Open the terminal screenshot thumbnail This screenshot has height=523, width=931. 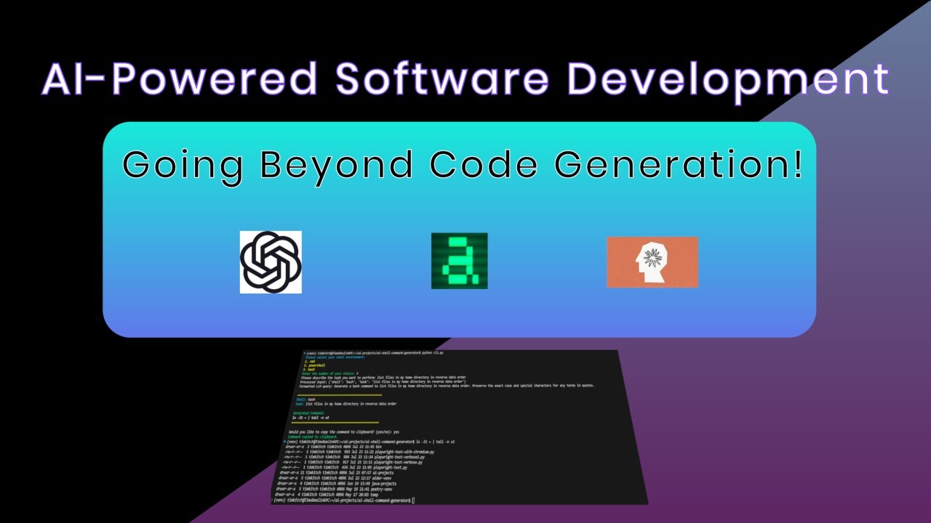[x=460, y=427]
